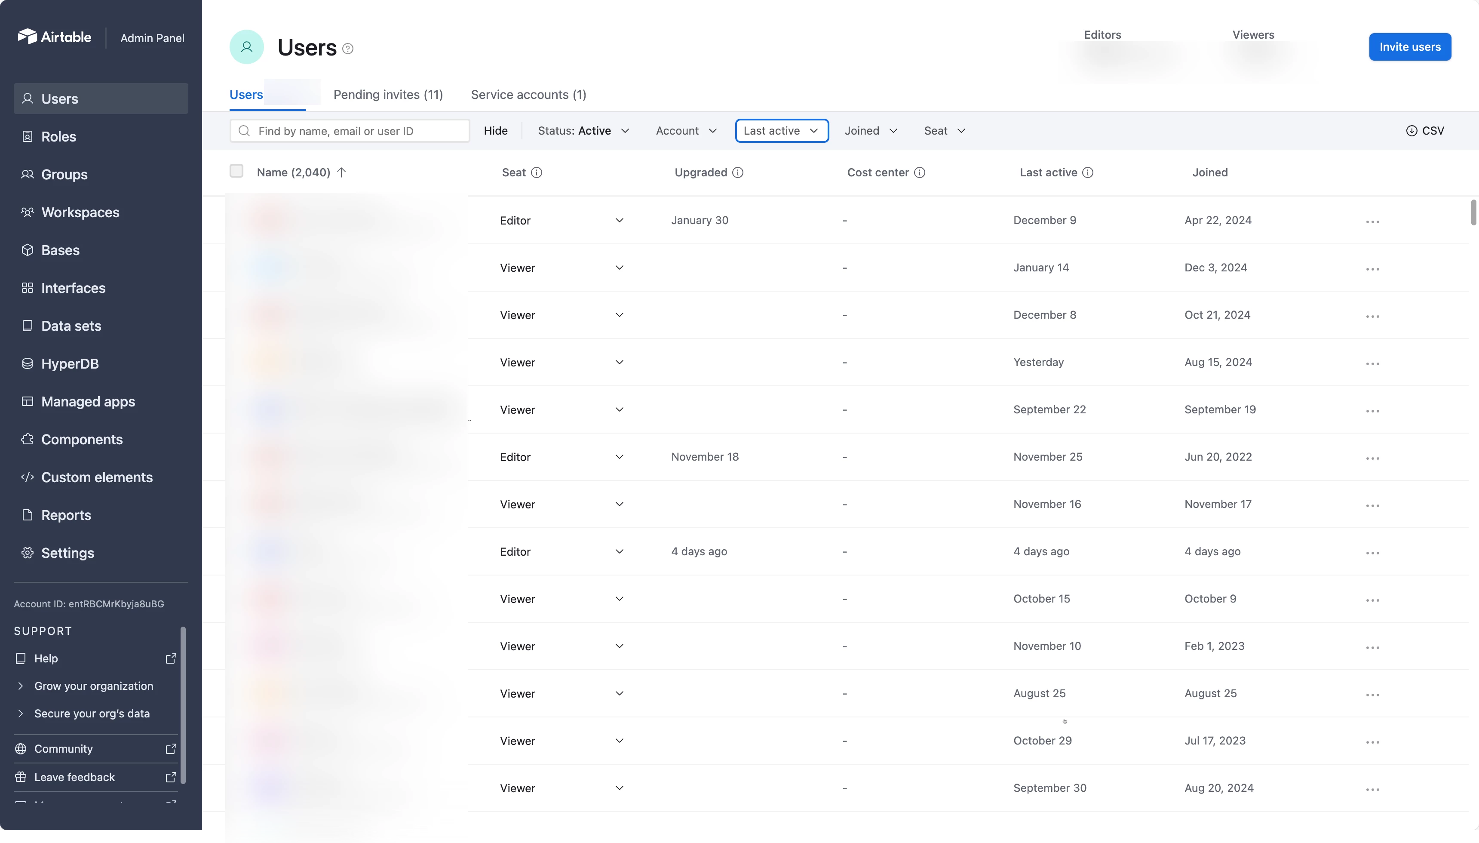Download the user list as CSV
This screenshot has width=1479, height=843.
tap(1424, 131)
